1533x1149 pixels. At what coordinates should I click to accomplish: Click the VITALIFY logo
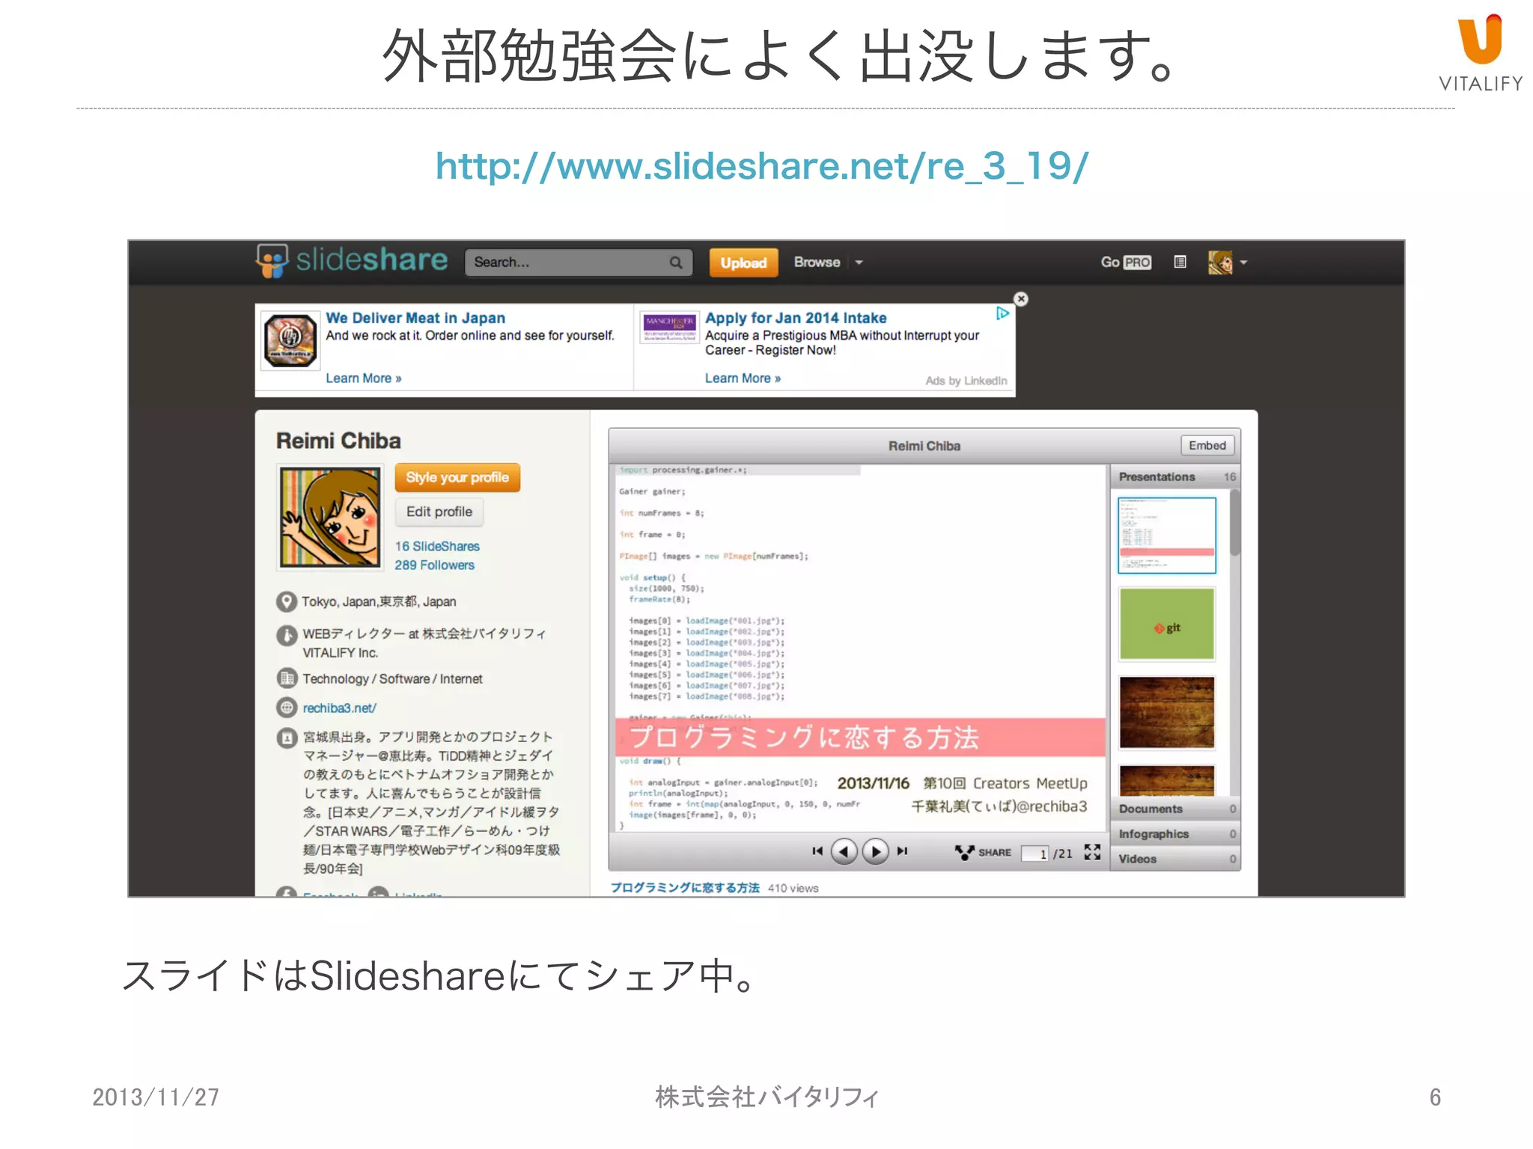[1481, 54]
